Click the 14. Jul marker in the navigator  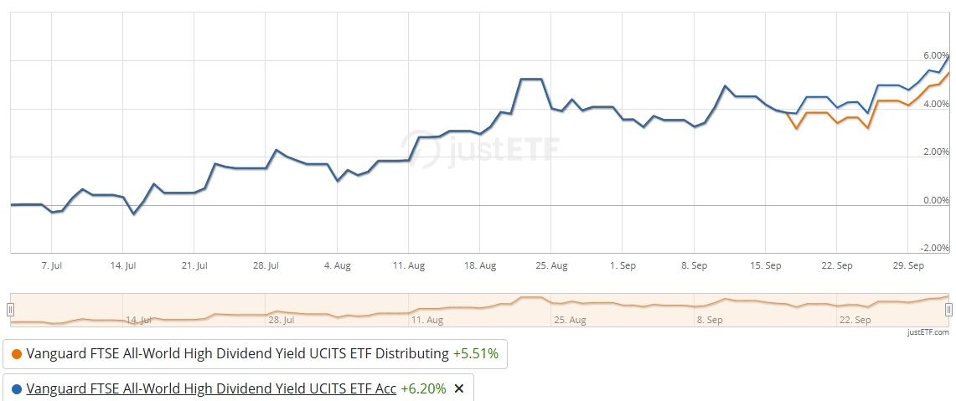click(138, 320)
